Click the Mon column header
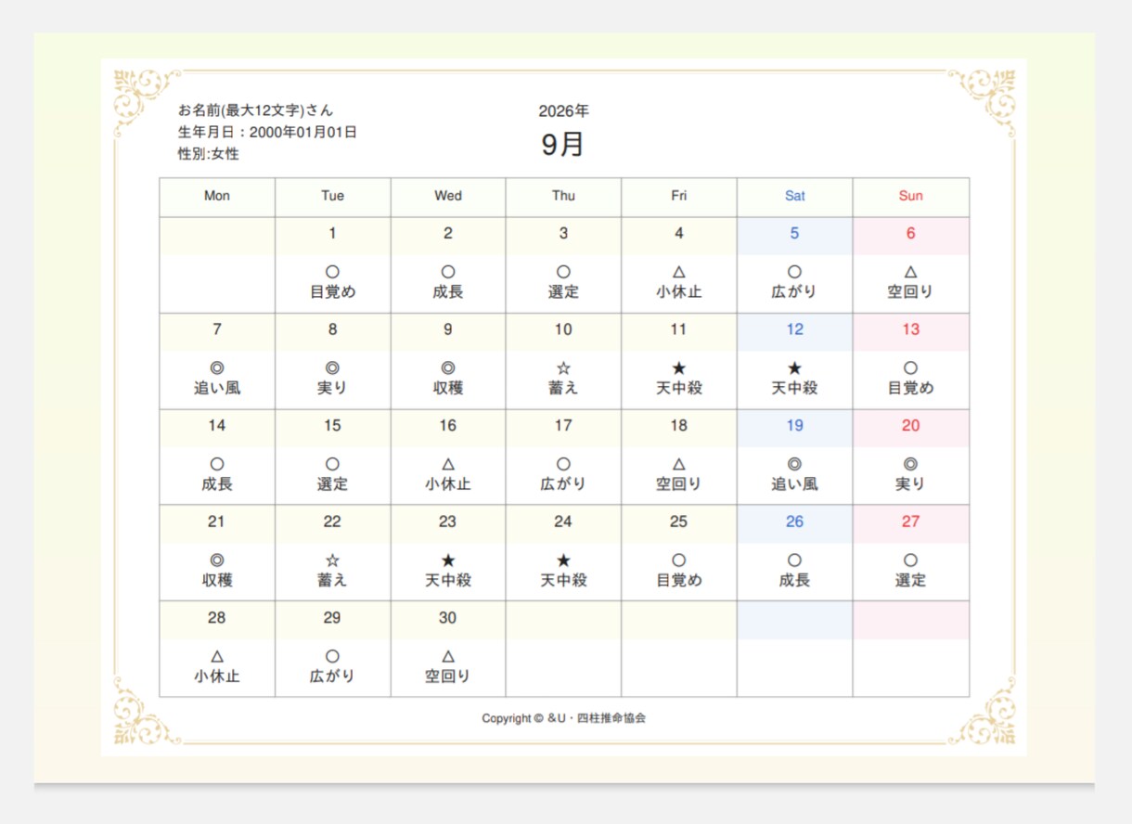This screenshot has width=1132, height=824. tap(217, 196)
